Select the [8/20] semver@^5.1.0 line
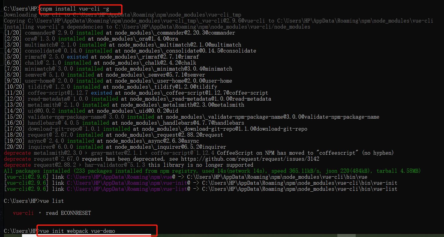The image size is (444, 237). coord(105,75)
